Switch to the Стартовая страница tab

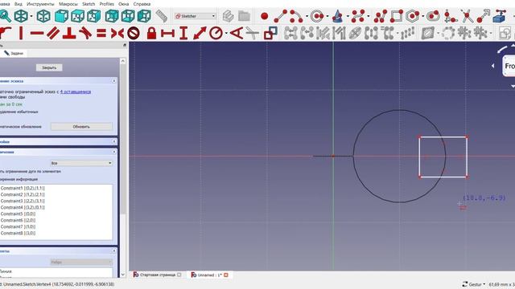[157, 275]
